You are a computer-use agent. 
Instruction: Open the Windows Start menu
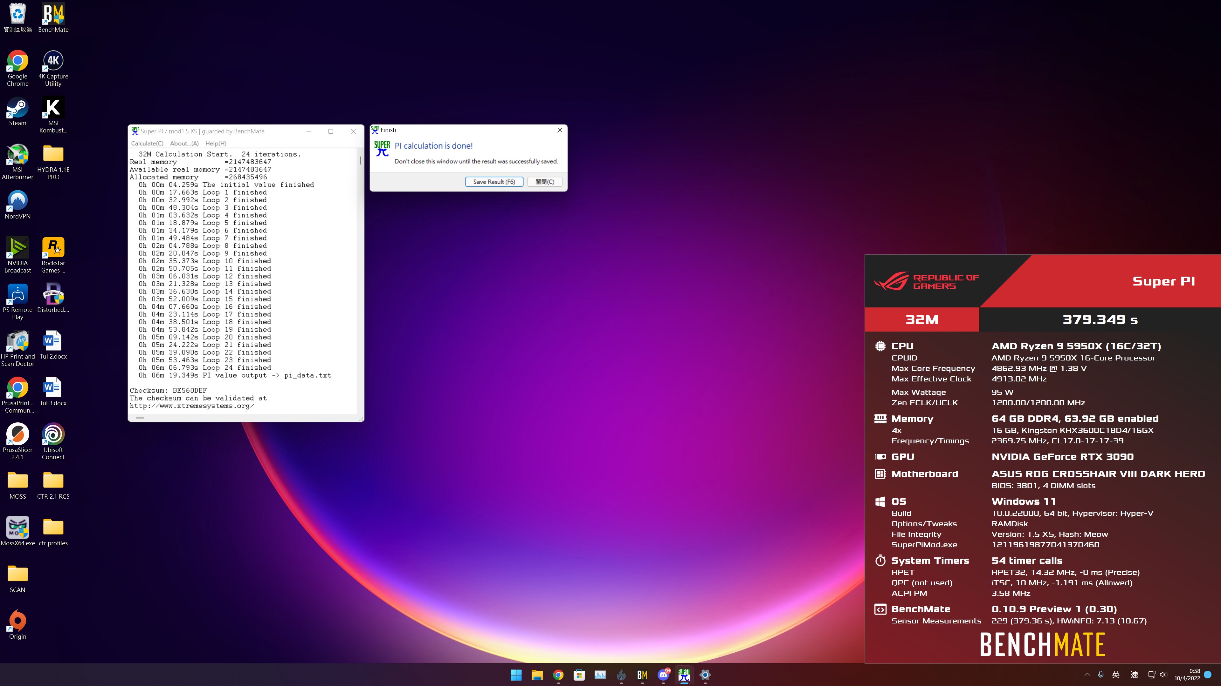(516, 675)
